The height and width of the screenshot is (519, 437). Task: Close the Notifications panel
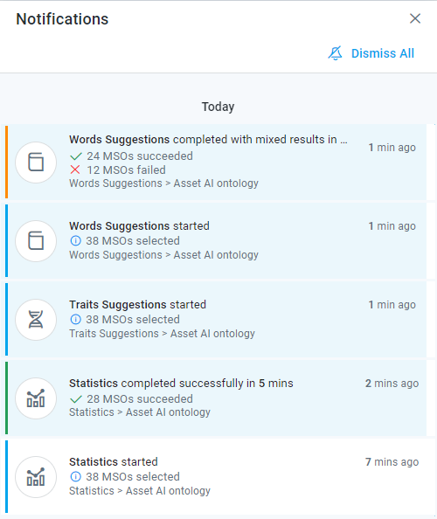click(415, 18)
